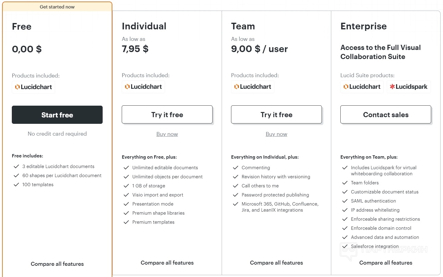Open Buy now link for Individual plan
The width and height of the screenshot is (443, 277).
click(x=167, y=134)
